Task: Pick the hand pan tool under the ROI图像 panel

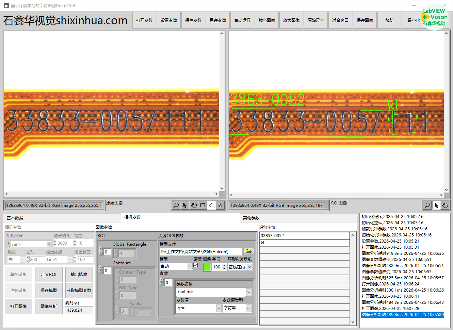Action: click(x=445, y=205)
